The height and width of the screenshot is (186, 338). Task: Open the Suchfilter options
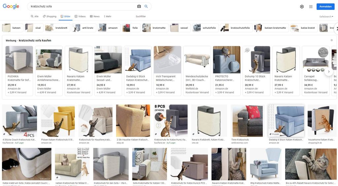[x=141, y=16]
